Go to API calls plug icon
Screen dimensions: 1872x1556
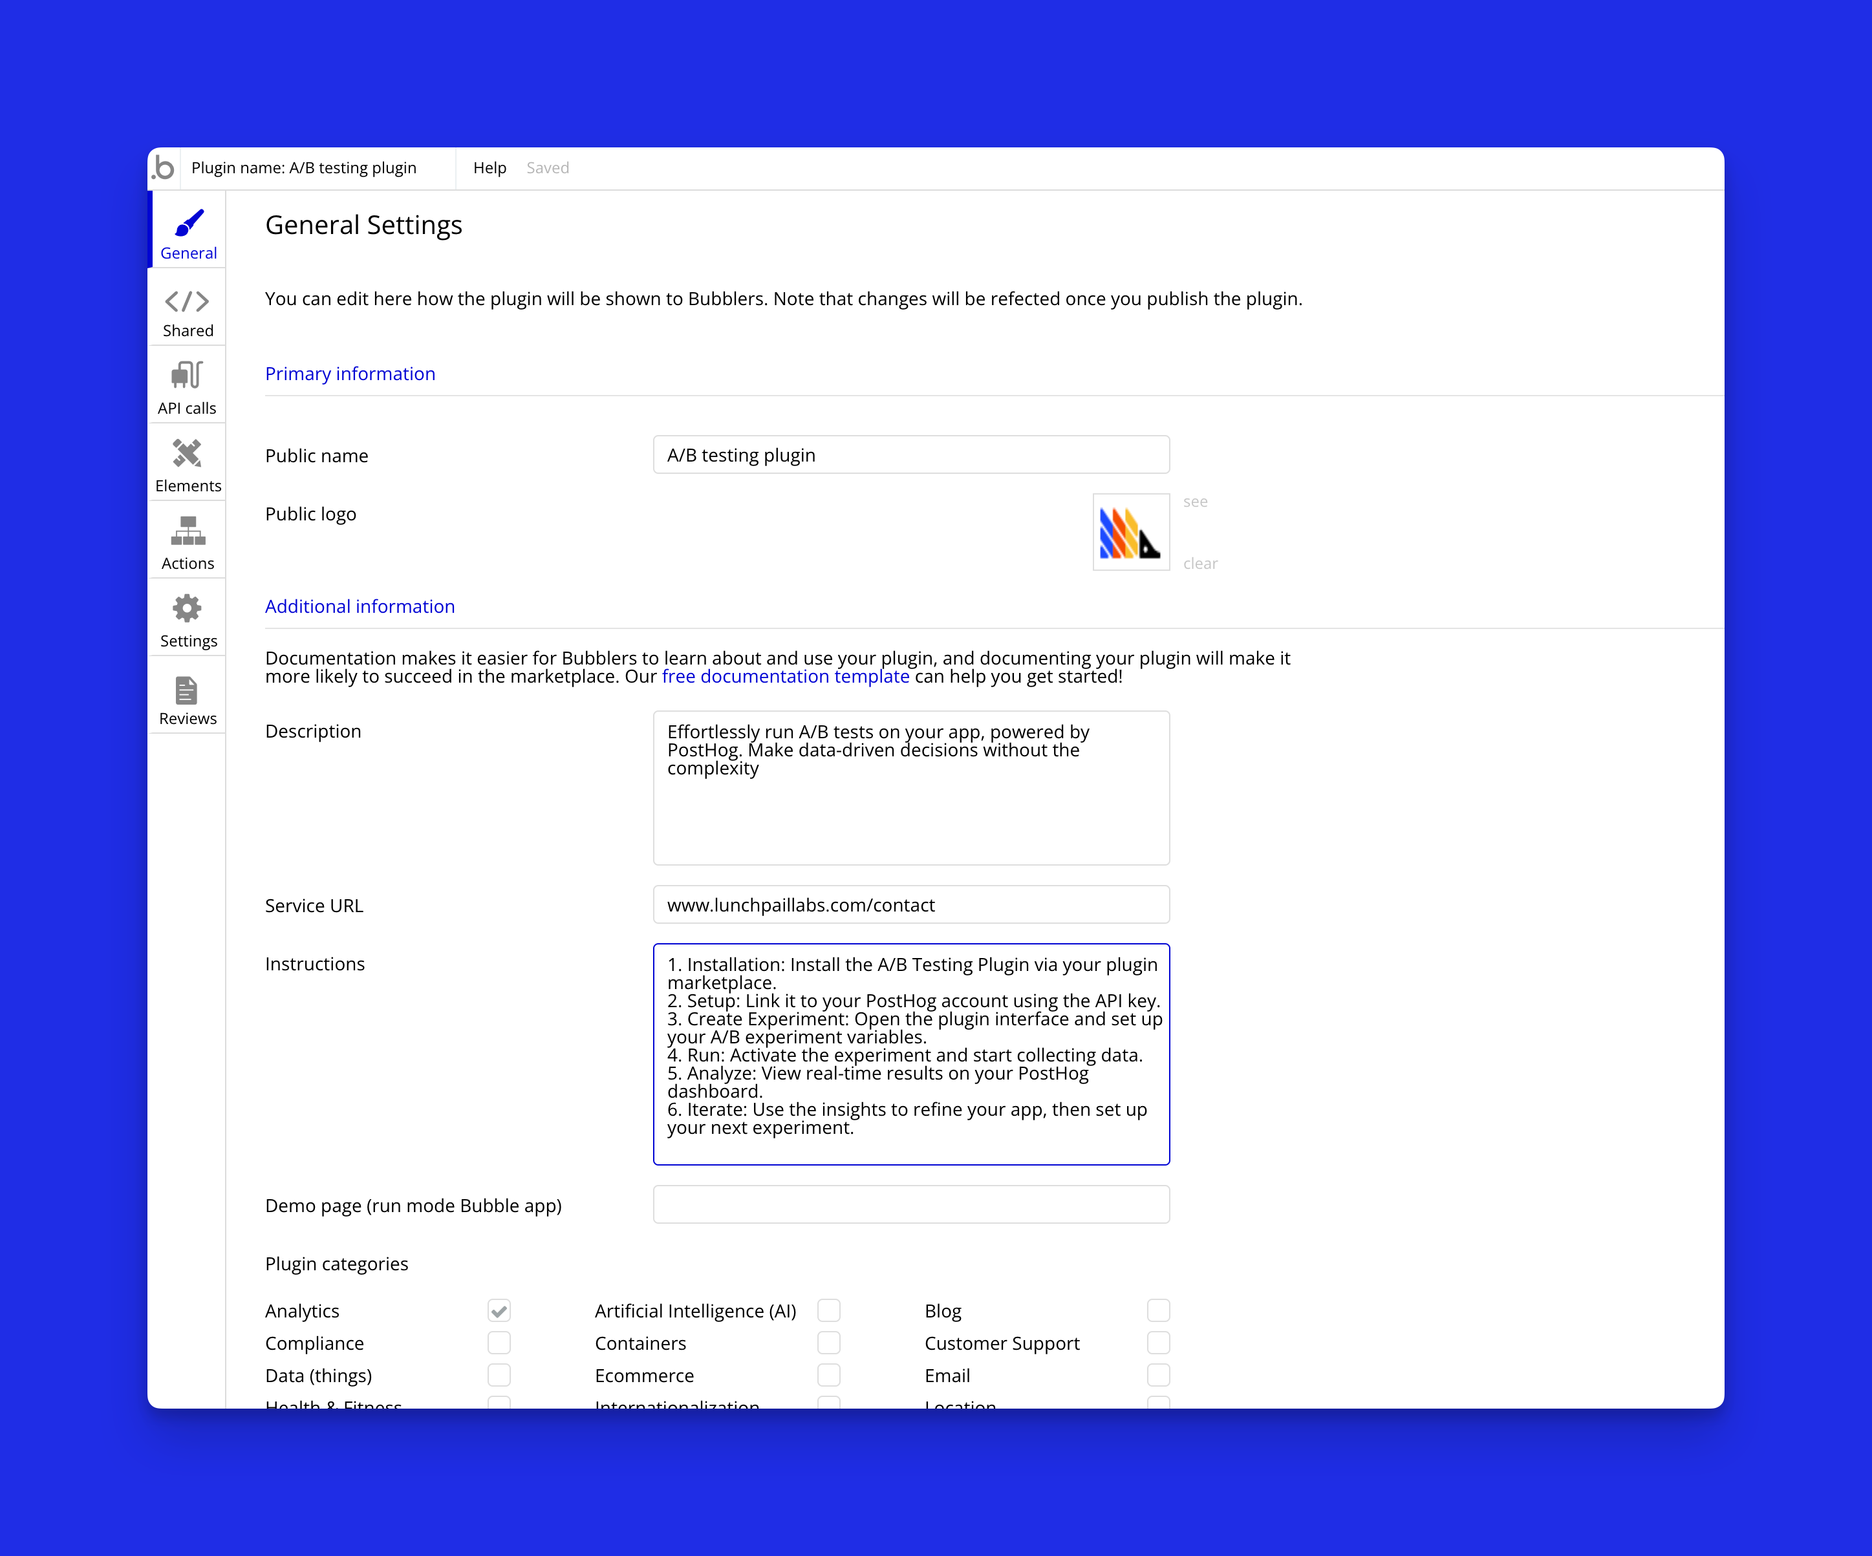point(188,375)
